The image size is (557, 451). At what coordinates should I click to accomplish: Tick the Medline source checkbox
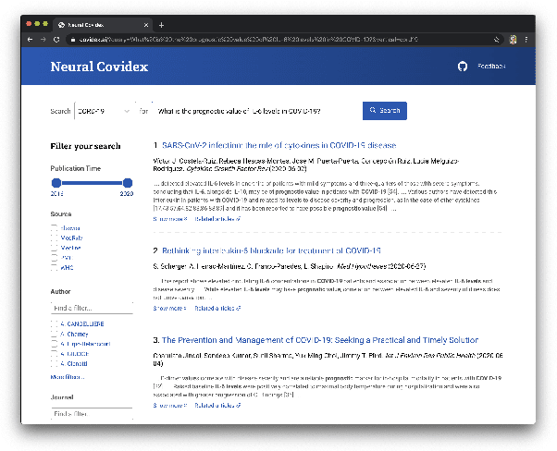coord(54,248)
